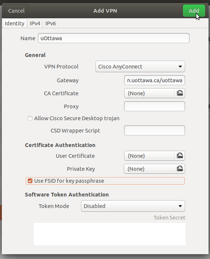Select the Identity tab
Screen dimensions: 210x259
[14, 23]
